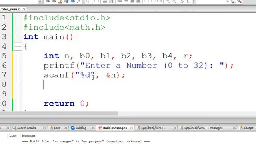Click the return keyword on line 10

pos(59,104)
